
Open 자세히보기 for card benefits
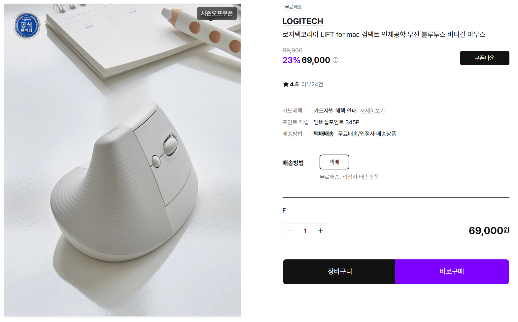click(372, 110)
